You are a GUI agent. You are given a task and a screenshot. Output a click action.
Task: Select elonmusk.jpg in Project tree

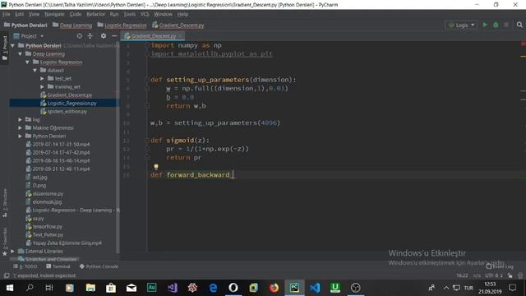pyautogui.click(x=47, y=202)
